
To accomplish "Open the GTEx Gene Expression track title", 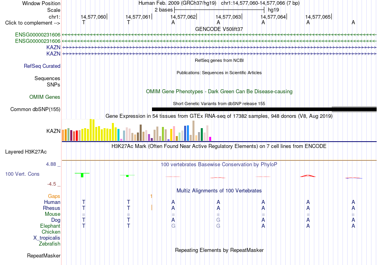I will [219, 116].
